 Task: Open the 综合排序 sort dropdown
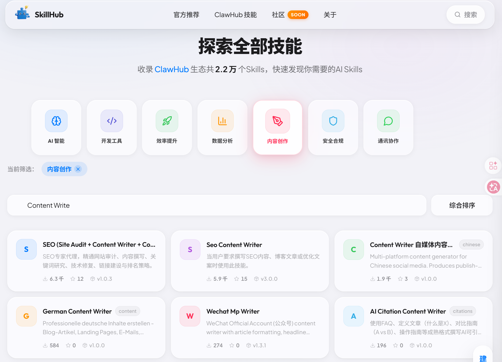[x=462, y=205]
